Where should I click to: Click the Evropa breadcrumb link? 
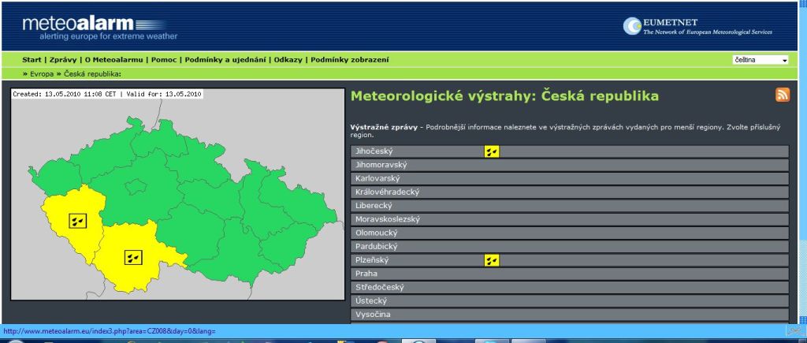coord(42,73)
